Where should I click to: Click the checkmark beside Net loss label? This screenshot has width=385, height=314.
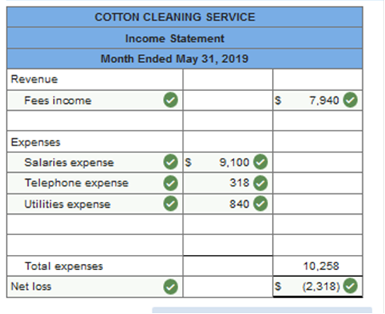(x=171, y=287)
